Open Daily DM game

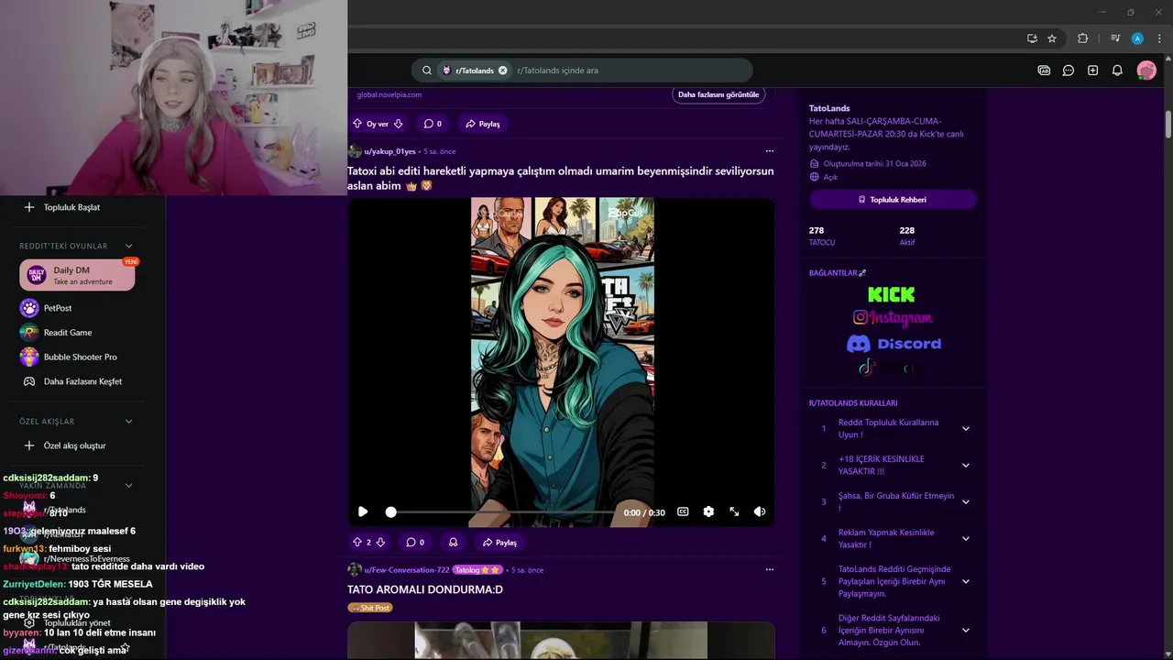77,275
